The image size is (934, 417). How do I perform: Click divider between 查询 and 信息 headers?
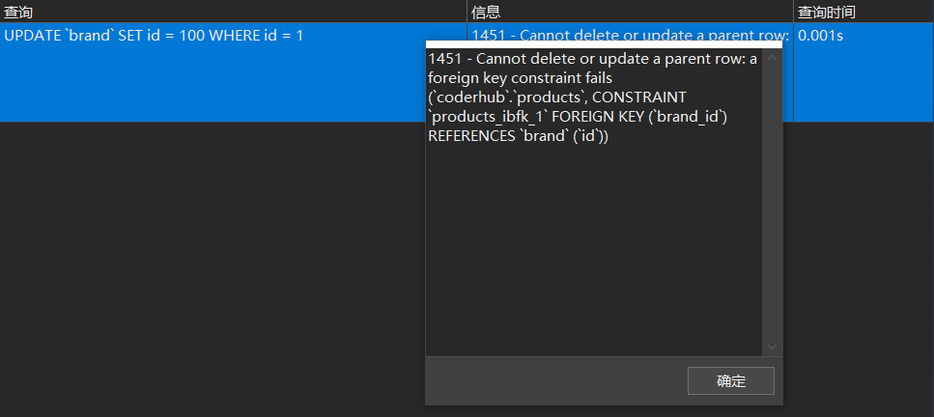click(x=467, y=12)
